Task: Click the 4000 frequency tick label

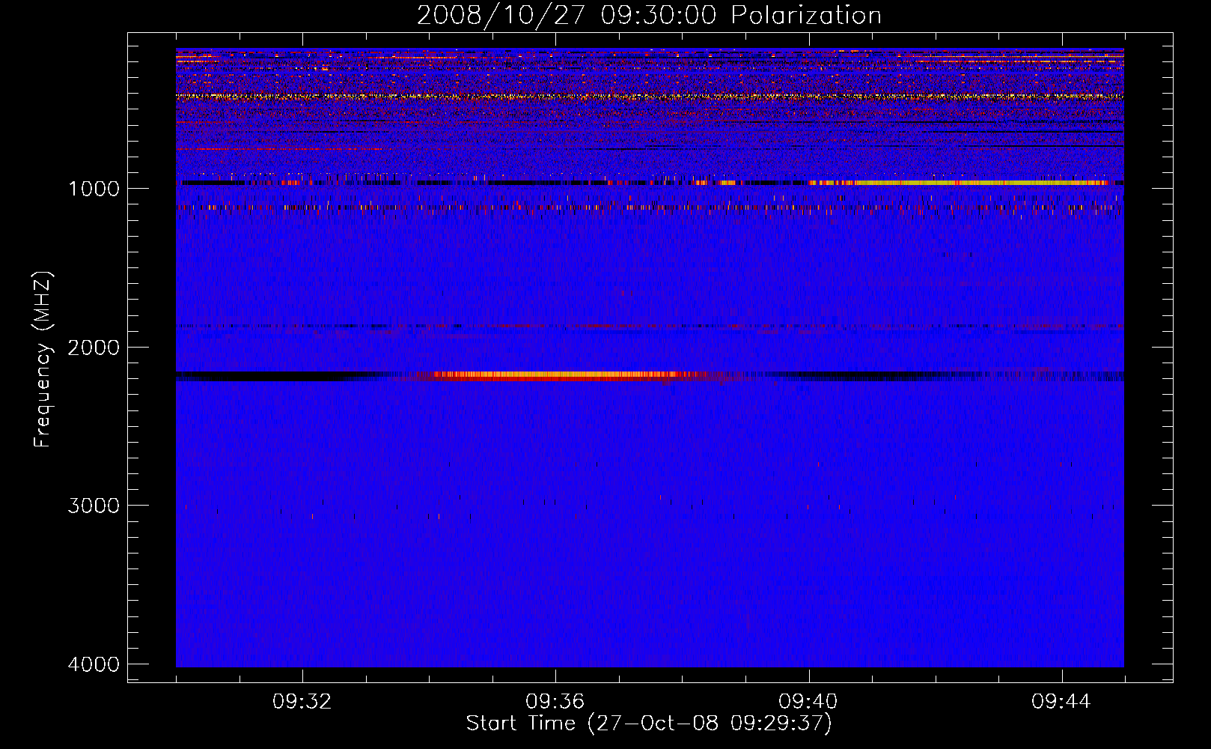Action: 94,664
